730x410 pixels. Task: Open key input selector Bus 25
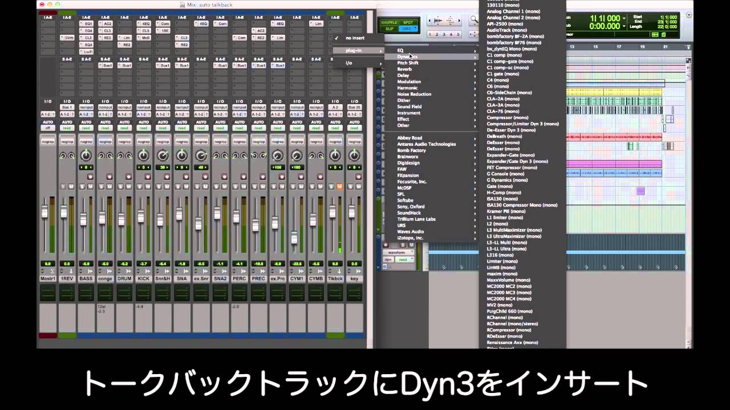tap(354, 107)
